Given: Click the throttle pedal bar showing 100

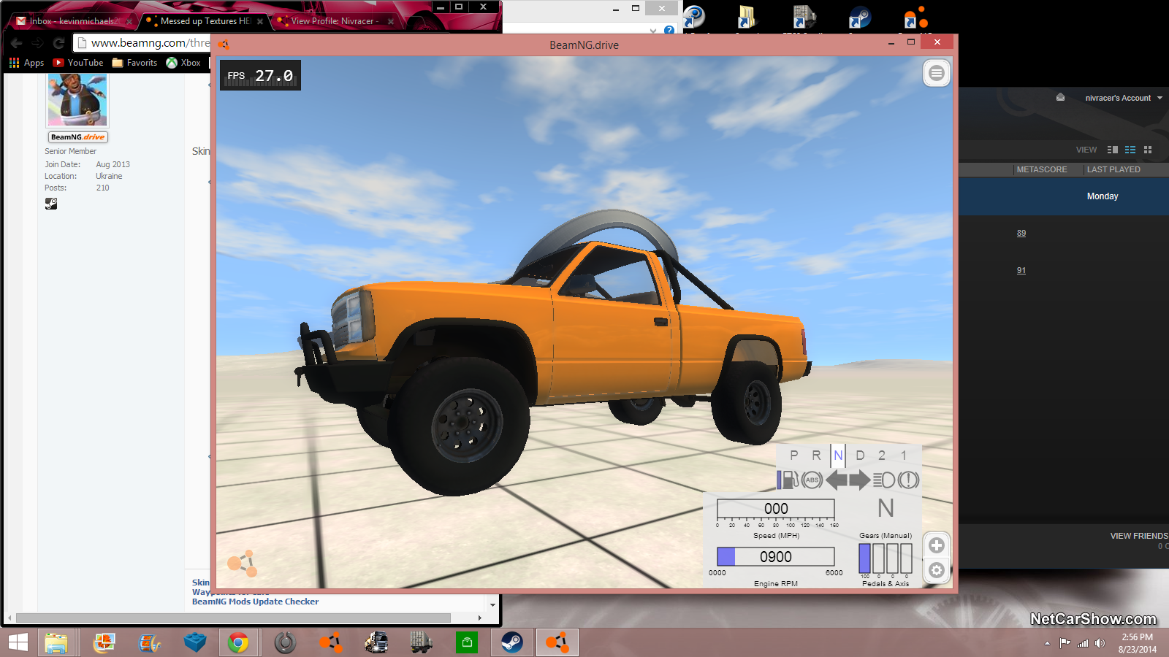Looking at the screenshot, I should coord(864,558).
